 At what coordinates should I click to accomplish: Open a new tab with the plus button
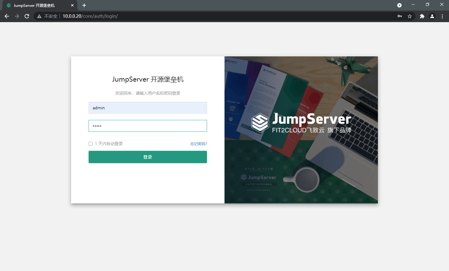point(84,5)
